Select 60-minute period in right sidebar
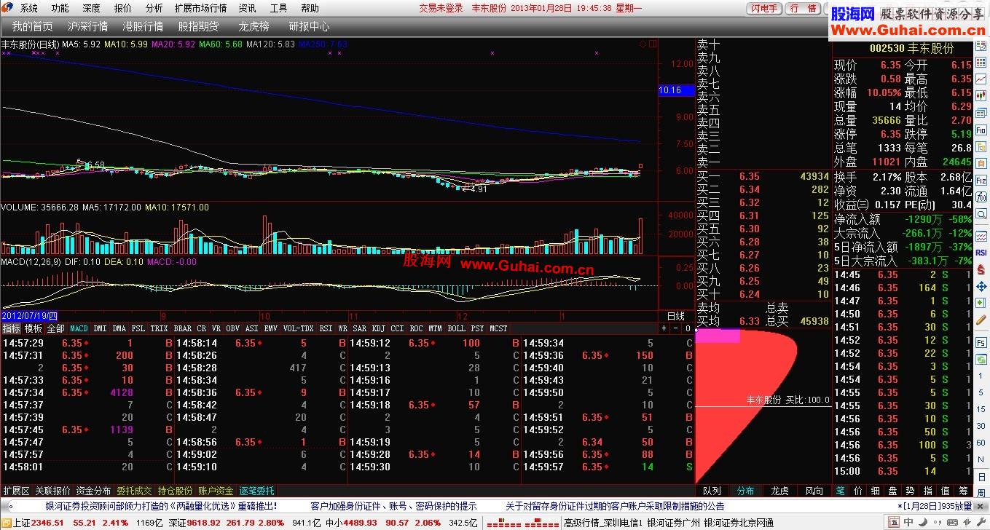 (x=981, y=443)
